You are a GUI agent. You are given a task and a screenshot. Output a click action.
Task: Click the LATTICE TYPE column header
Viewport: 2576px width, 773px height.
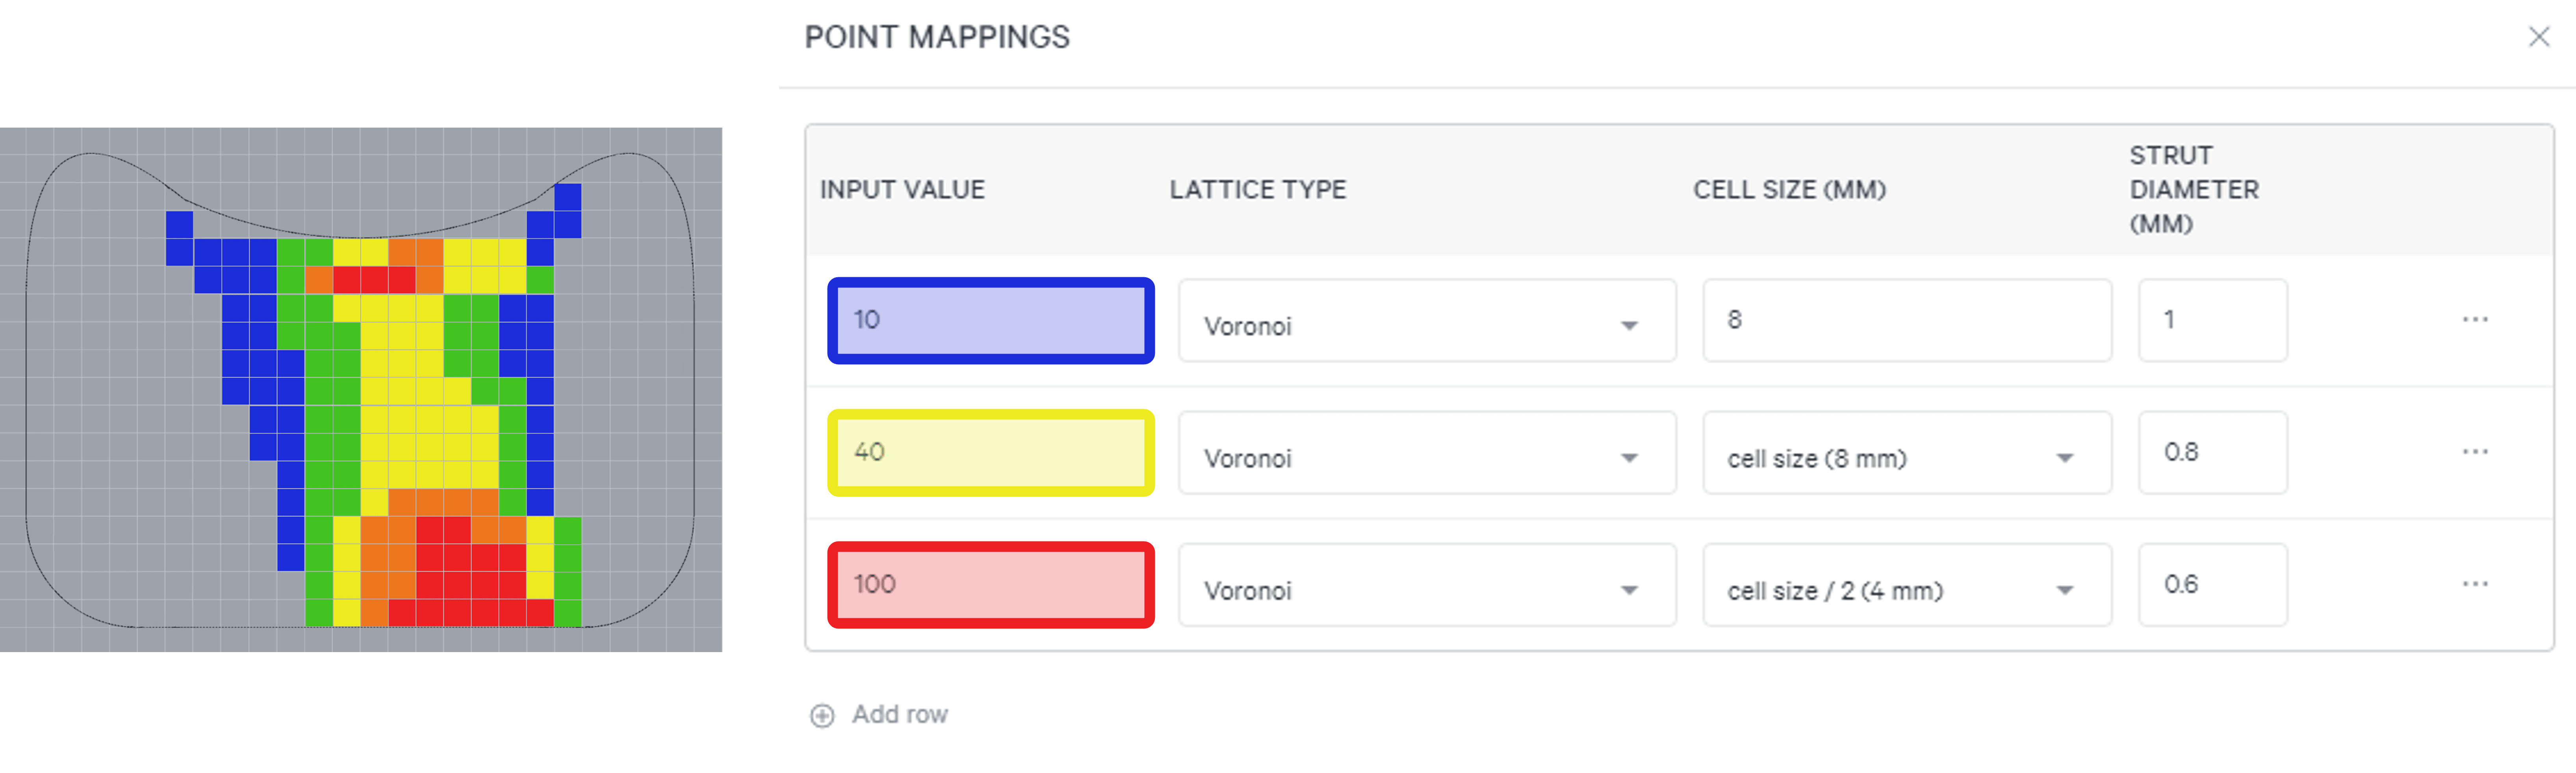1258,189
